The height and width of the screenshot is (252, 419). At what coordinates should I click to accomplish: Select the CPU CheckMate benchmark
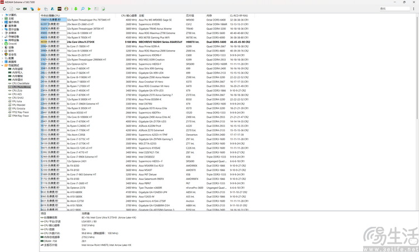click(x=21, y=83)
